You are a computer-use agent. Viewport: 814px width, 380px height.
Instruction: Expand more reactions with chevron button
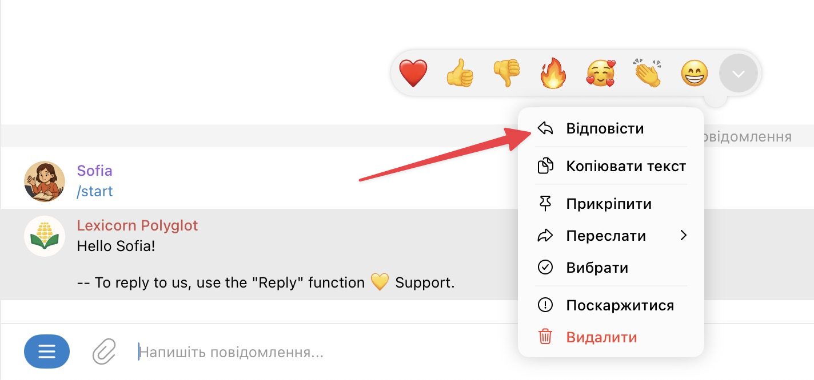pyautogui.click(x=739, y=74)
